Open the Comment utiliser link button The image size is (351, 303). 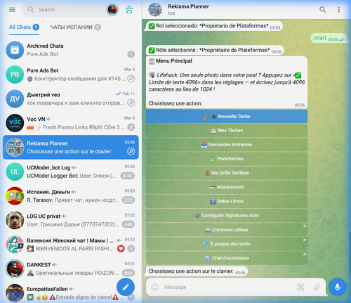[227, 230]
